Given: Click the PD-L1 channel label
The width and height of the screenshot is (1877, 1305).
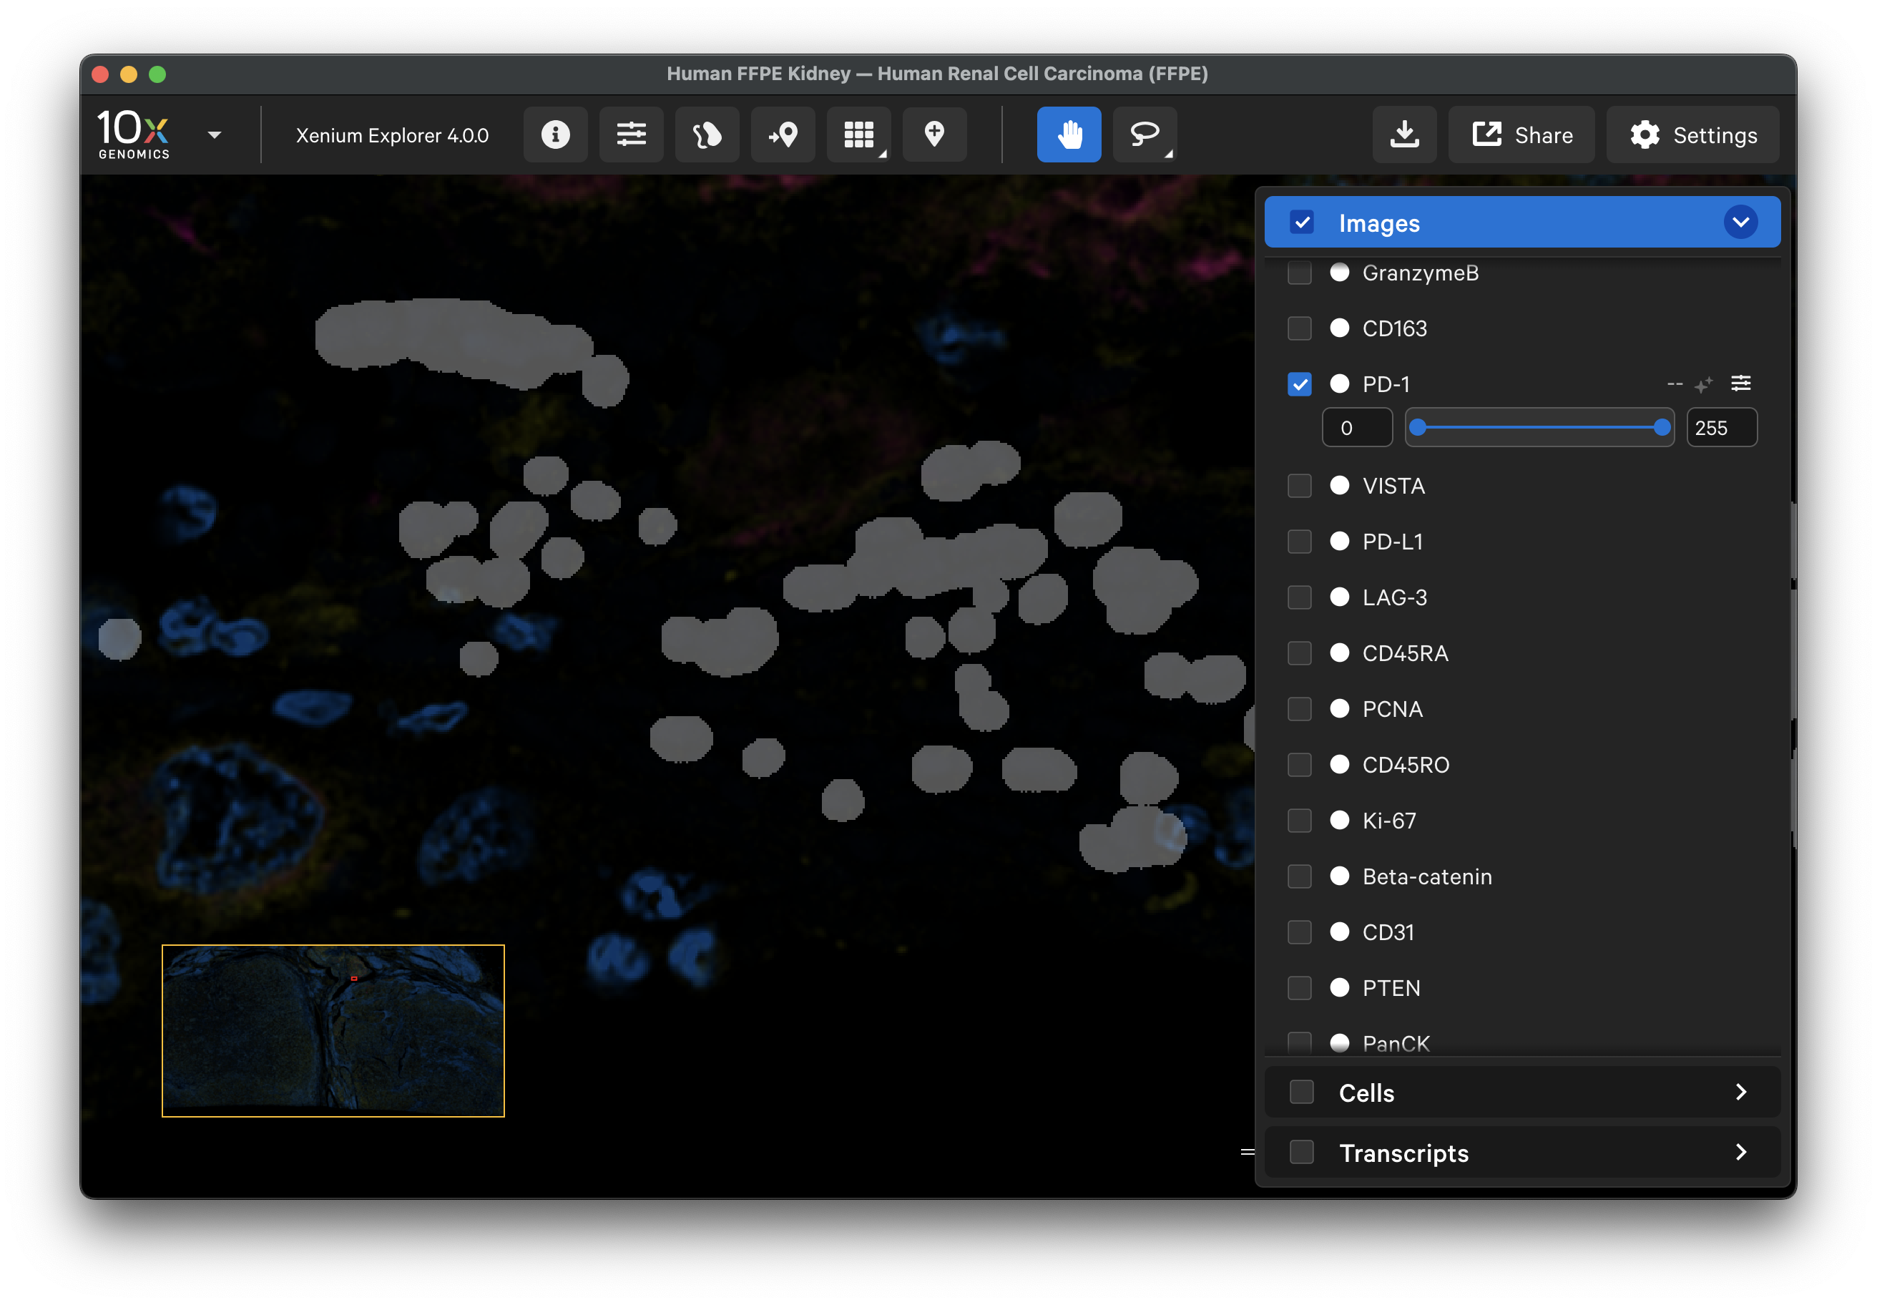Looking at the screenshot, I should (x=1392, y=542).
